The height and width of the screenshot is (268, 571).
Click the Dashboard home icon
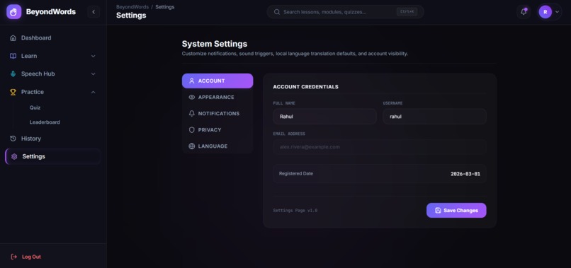(x=13, y=37)
